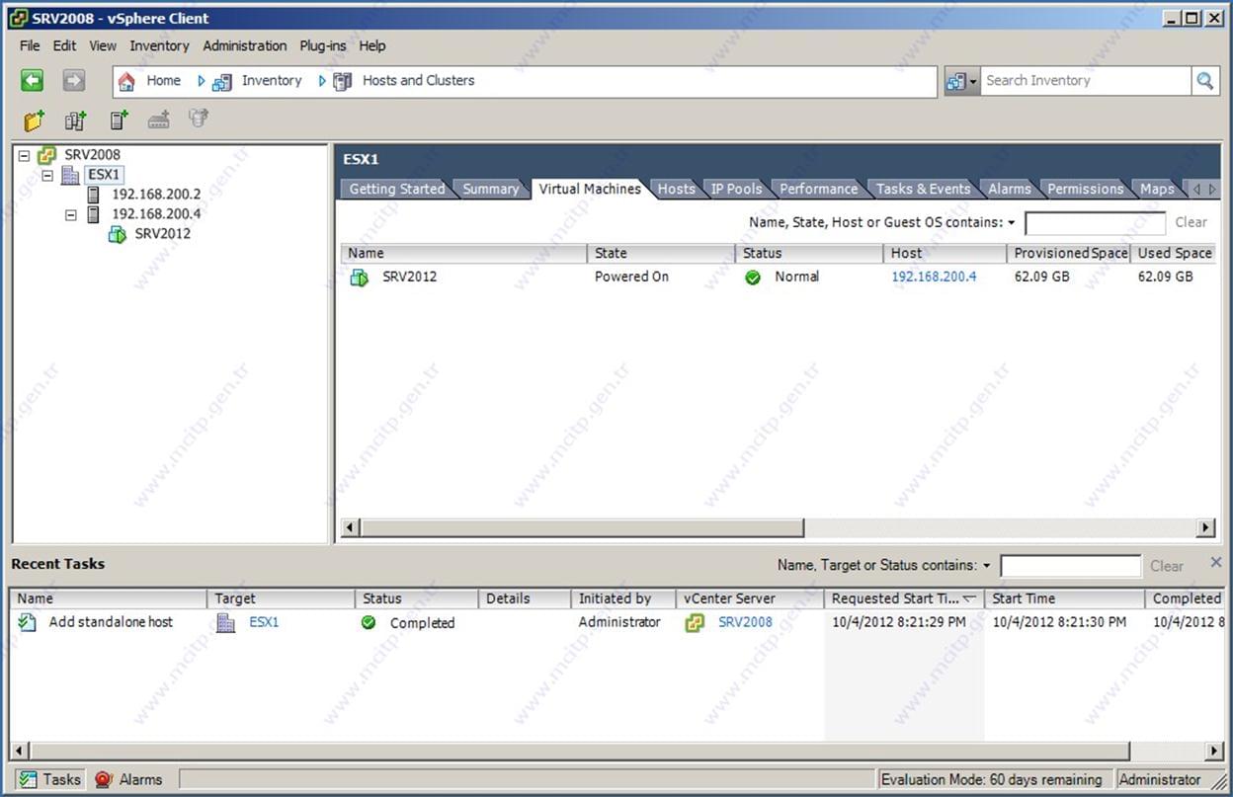Click Hosts and Clusters in the breadcrumb
The height and width of the screenshot is (797, 1233).
pyautogui.click(x=419, y=81)
